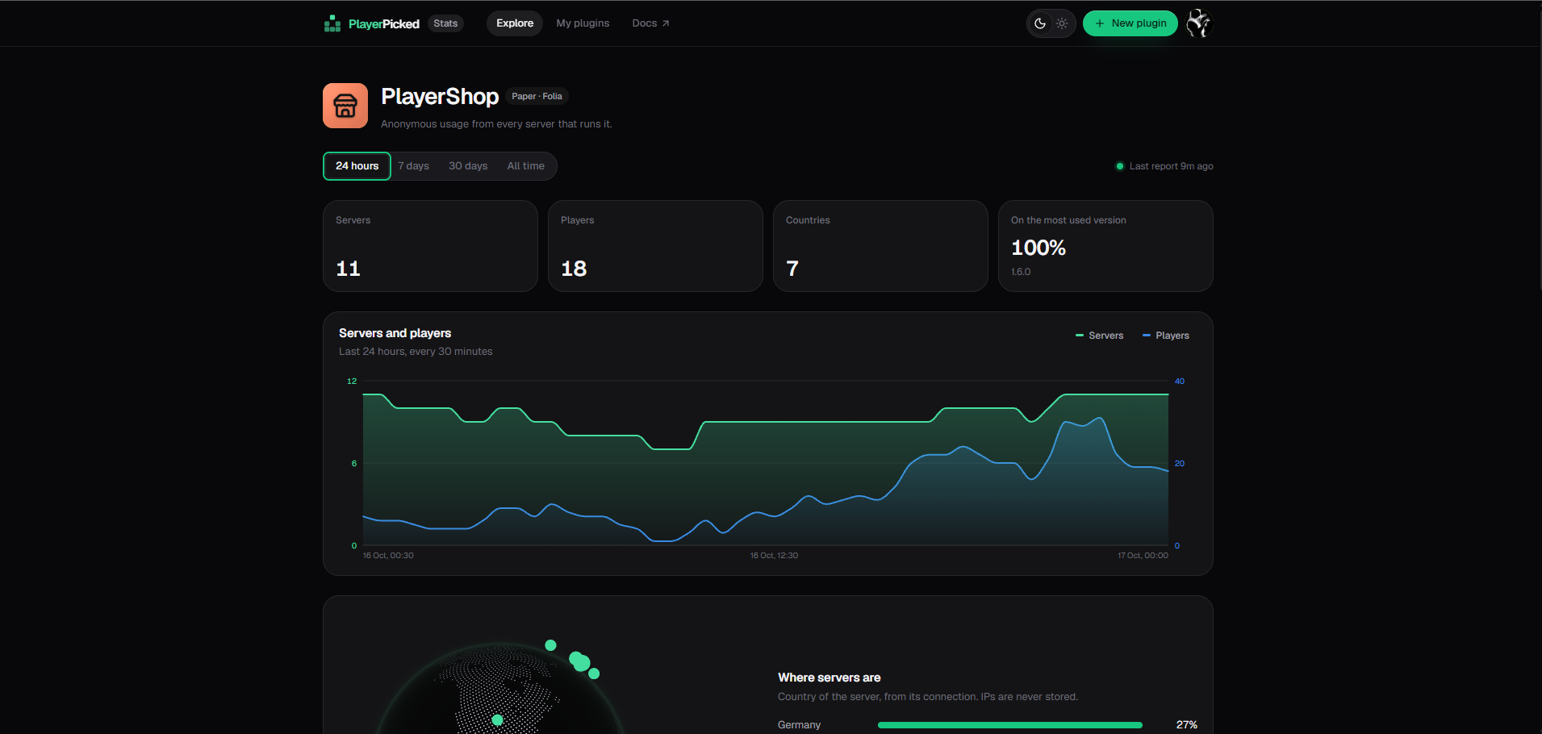Click the Servers stat card showing 11
This screenshot has width=1542, height=734.
(x=430, y=246)
